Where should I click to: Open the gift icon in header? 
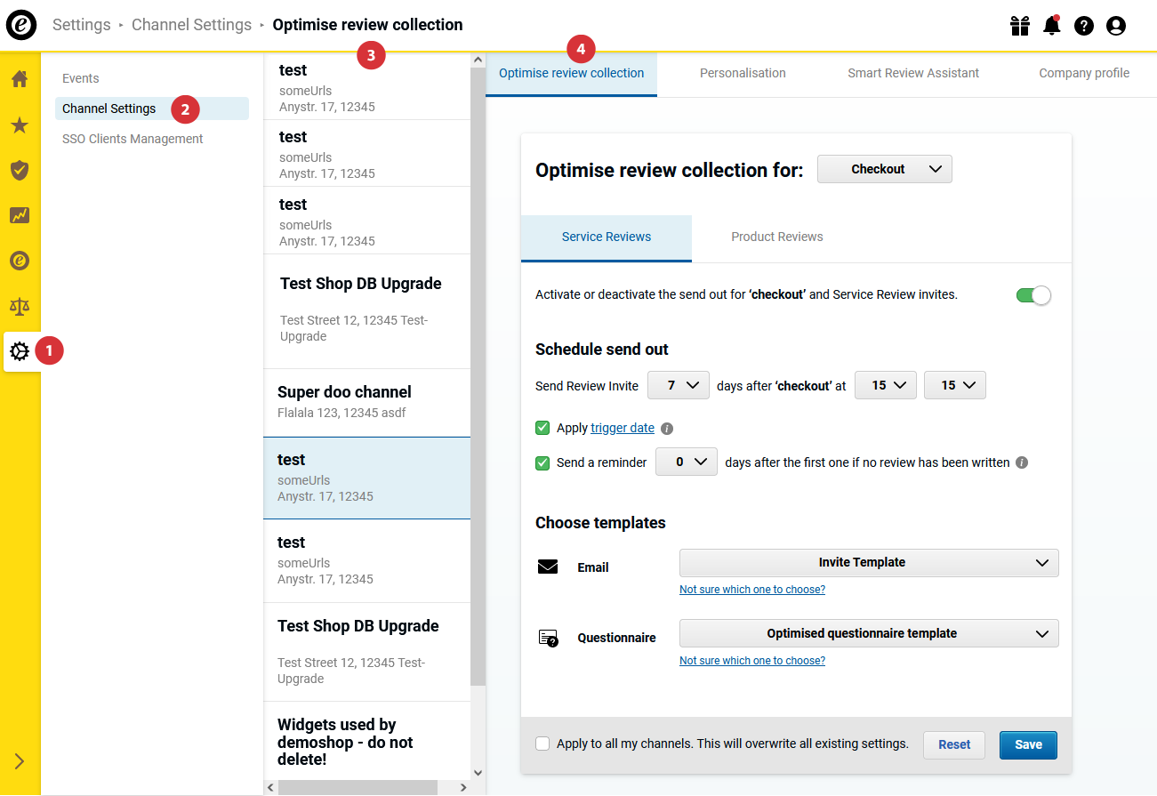tap(1020, 26)
